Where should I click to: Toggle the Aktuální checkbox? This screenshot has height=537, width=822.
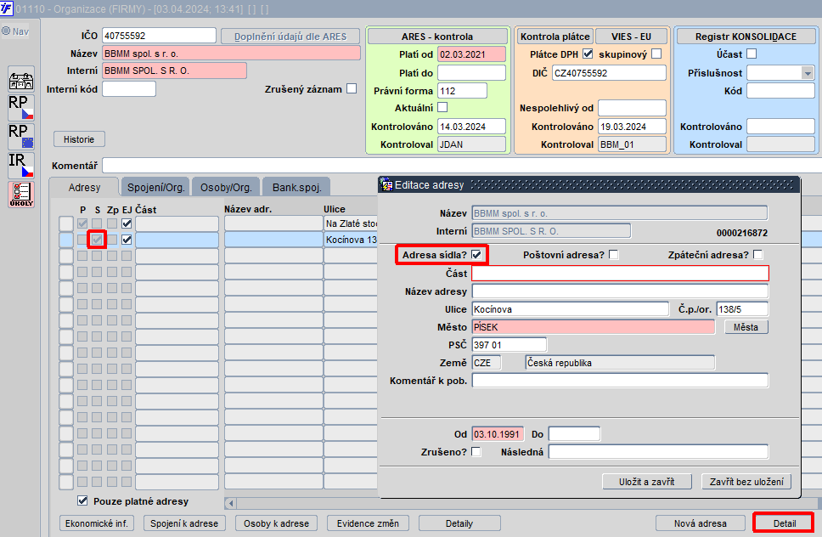[442, 108]
